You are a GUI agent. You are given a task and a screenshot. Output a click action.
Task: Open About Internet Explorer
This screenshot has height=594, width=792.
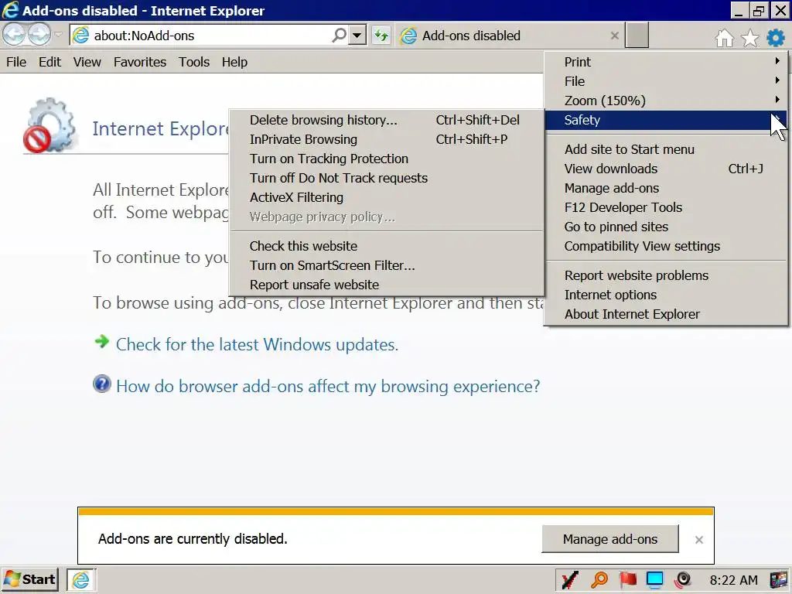pos(666,314)
